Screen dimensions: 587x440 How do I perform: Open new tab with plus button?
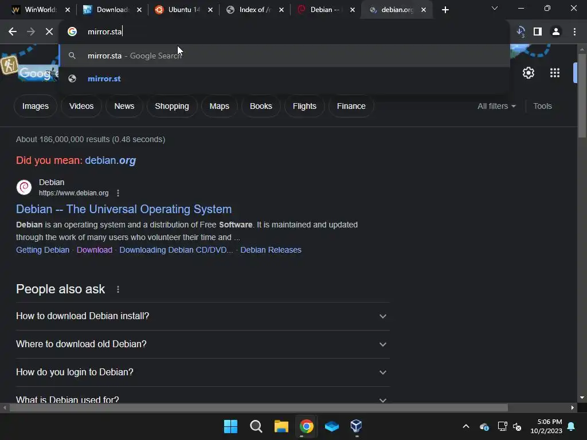[445, 10]
